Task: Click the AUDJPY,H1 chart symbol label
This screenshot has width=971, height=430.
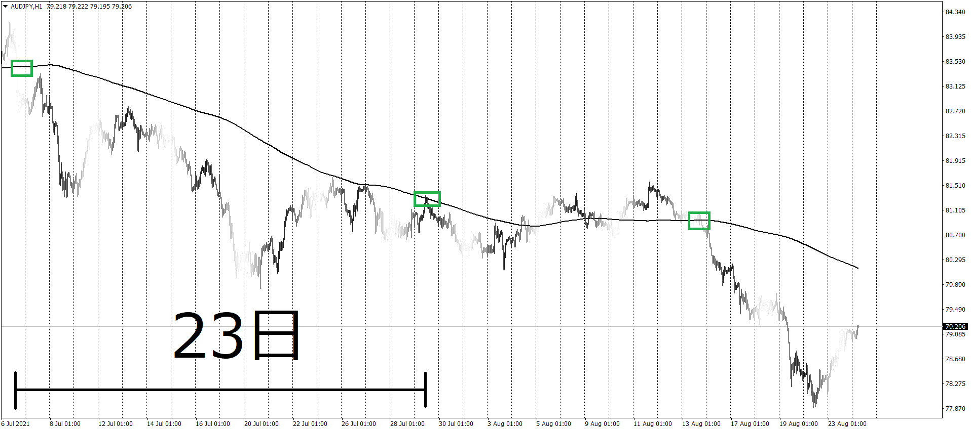Action: pyautogui.click(x=26, y=7)
